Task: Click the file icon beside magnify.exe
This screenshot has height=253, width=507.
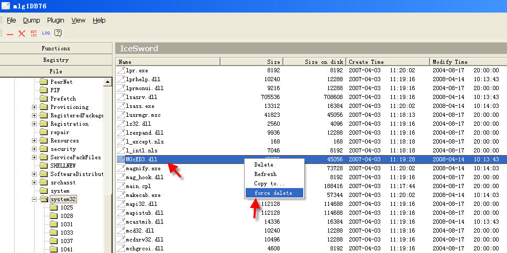Action: tap(121, 169)
